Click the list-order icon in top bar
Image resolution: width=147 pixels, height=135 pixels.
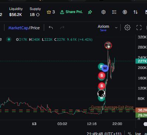(x=114, y=12)
